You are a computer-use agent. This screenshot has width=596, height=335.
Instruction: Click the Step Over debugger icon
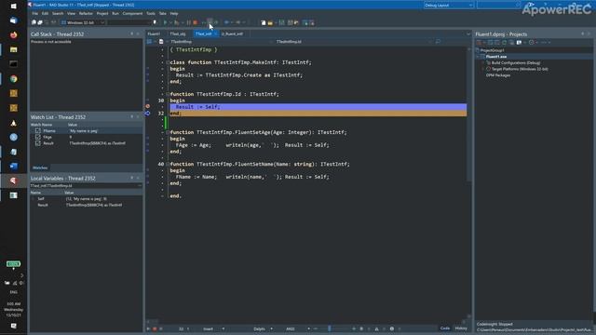point(210,21)
